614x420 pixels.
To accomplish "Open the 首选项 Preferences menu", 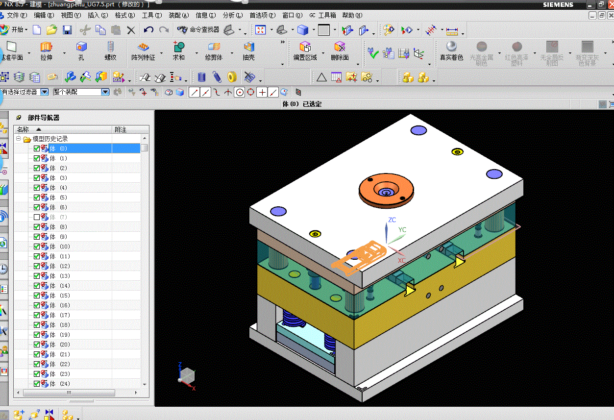I will (x=262, y=15).
